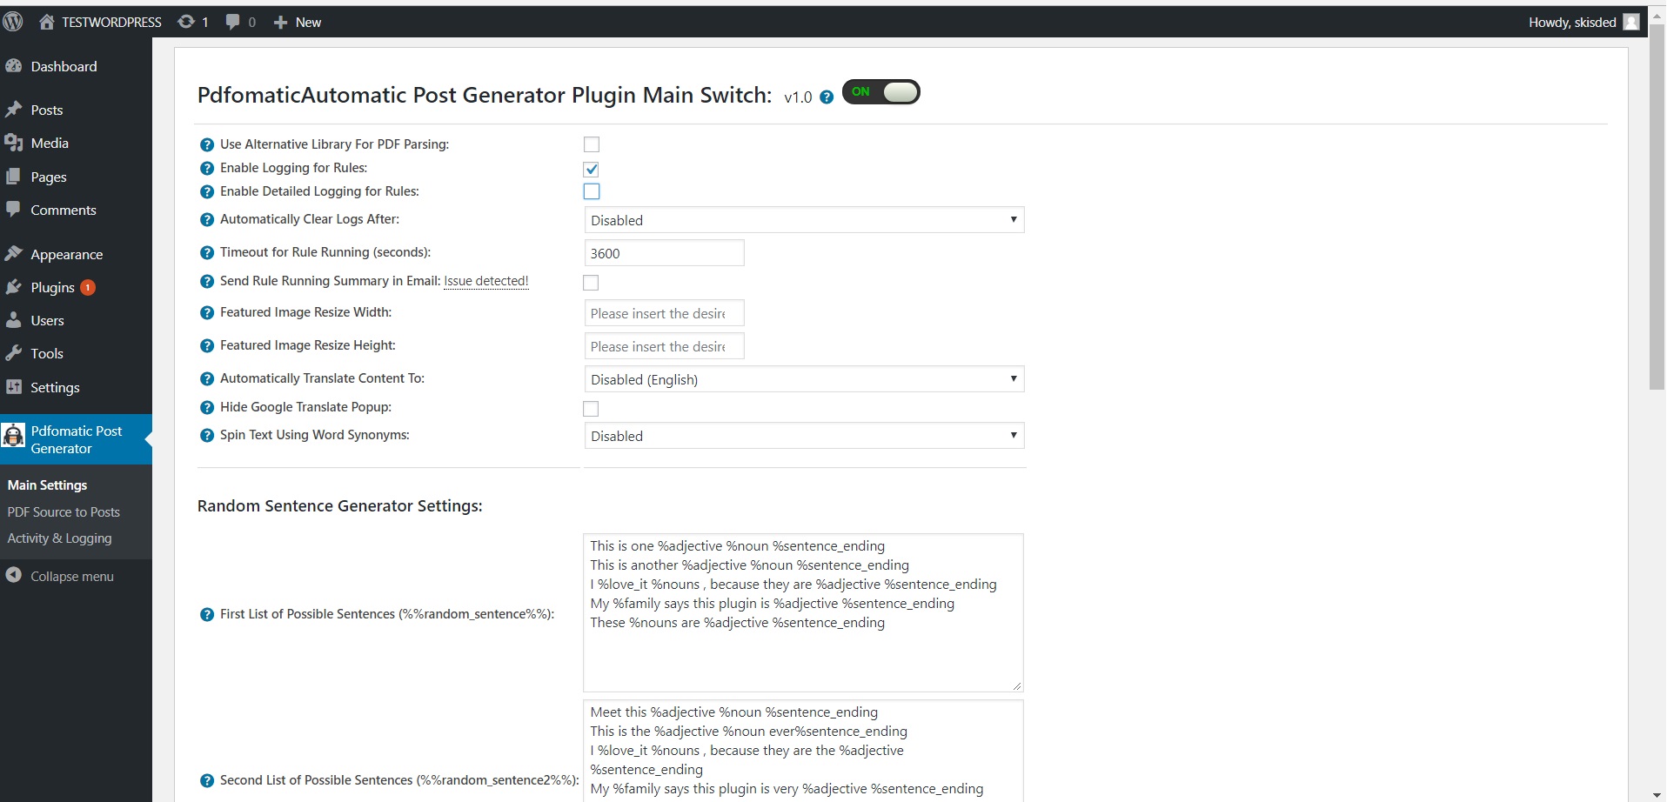
Task: Open the comments bubble icon in admin bar
Action: point(232,22)
